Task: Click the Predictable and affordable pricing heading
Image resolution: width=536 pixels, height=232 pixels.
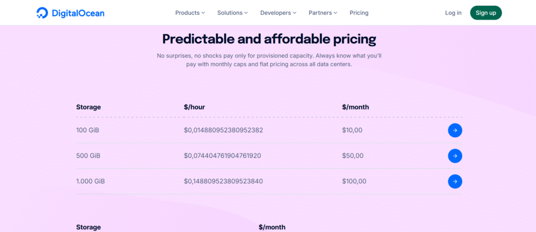Action: [x=269, y=39]
